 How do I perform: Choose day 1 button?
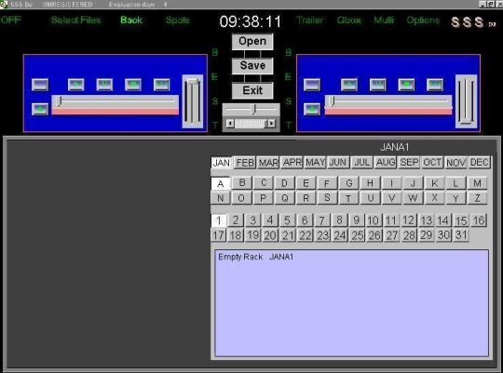(x=219, y=220)
